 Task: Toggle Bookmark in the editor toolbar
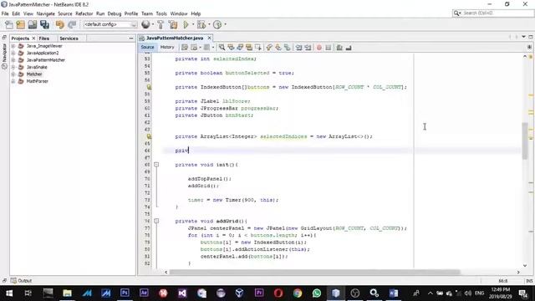288,48
